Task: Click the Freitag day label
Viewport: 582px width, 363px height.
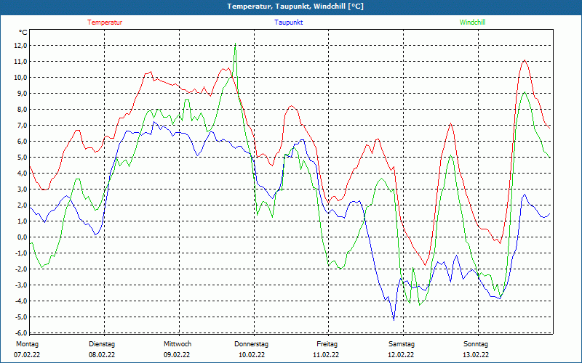Action: pos(327,344)
